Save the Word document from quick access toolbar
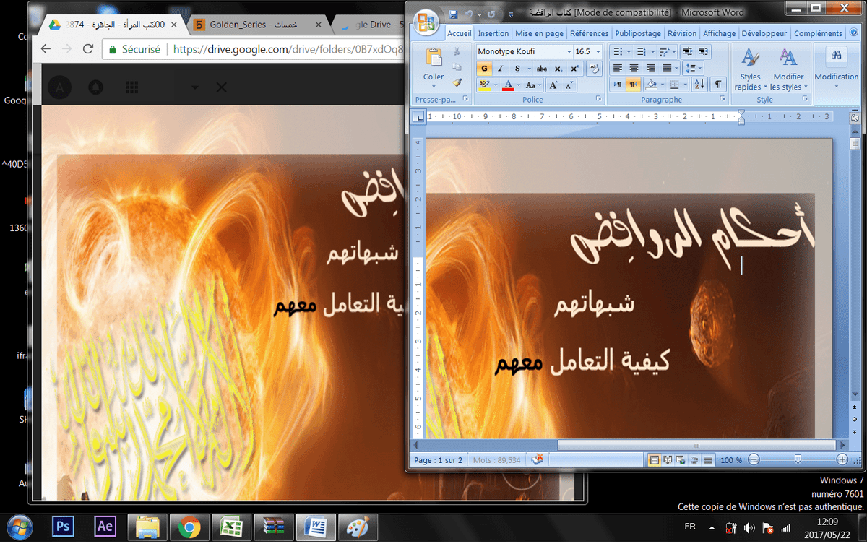867x549 pixels. pyautogui.click(x=453, y=14)
